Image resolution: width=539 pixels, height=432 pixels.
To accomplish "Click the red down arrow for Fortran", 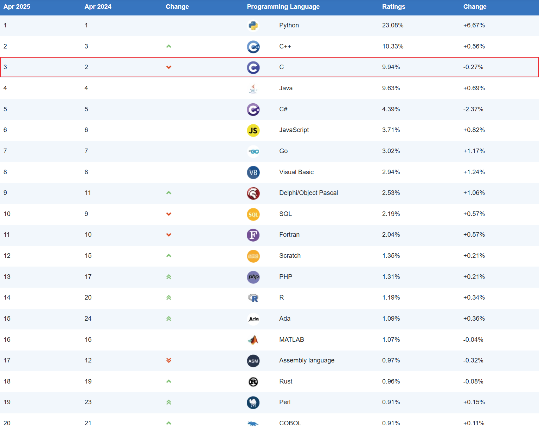I will tap(169, 235).
